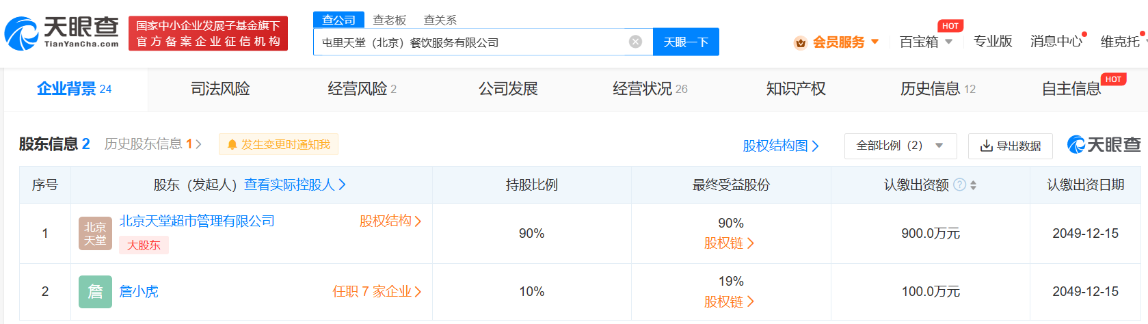Click the TianYanCha logo
Image resolution: width=1148 pixels, height=324 pixels.
62,33
